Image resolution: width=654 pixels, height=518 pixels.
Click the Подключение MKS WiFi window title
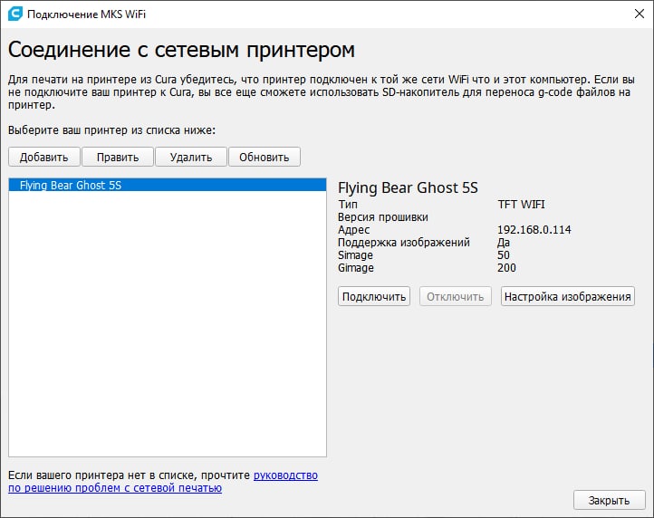tap(86, 14)
